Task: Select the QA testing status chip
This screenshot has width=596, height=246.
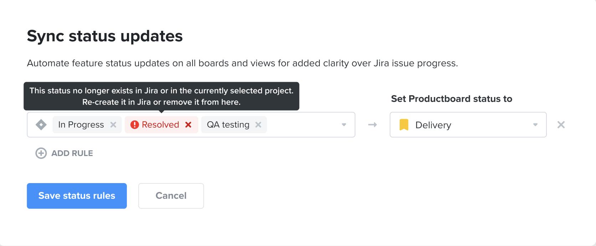Action: [227, 124]
